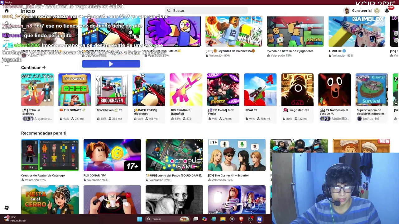Image resolution: width=399 pixels, height=224 pixels.
Task: Open the Brookhaven RP game thumbnail
Action: coord(112,90)
